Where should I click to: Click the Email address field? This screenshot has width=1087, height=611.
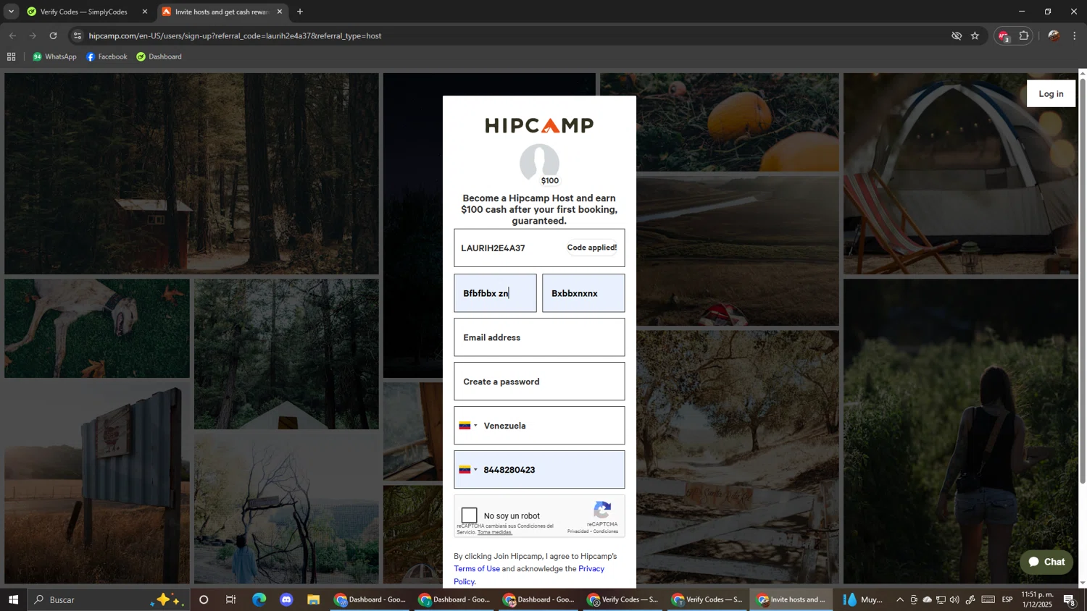pyautogui.click(x=539, y=337)
